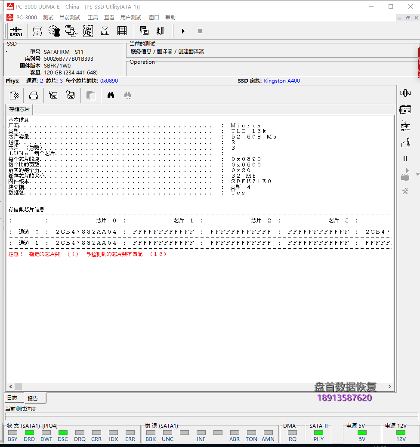
Task: Click the controller card sidebar icon
Action: [405, 109]
